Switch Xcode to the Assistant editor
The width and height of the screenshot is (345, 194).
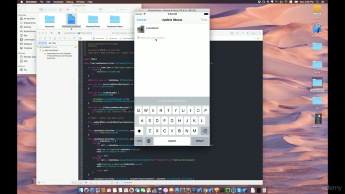[x=237, y=33]
